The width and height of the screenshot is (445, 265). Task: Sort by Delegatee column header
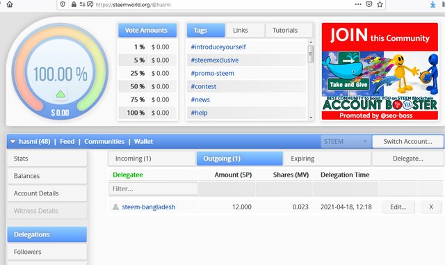[128, 175]
